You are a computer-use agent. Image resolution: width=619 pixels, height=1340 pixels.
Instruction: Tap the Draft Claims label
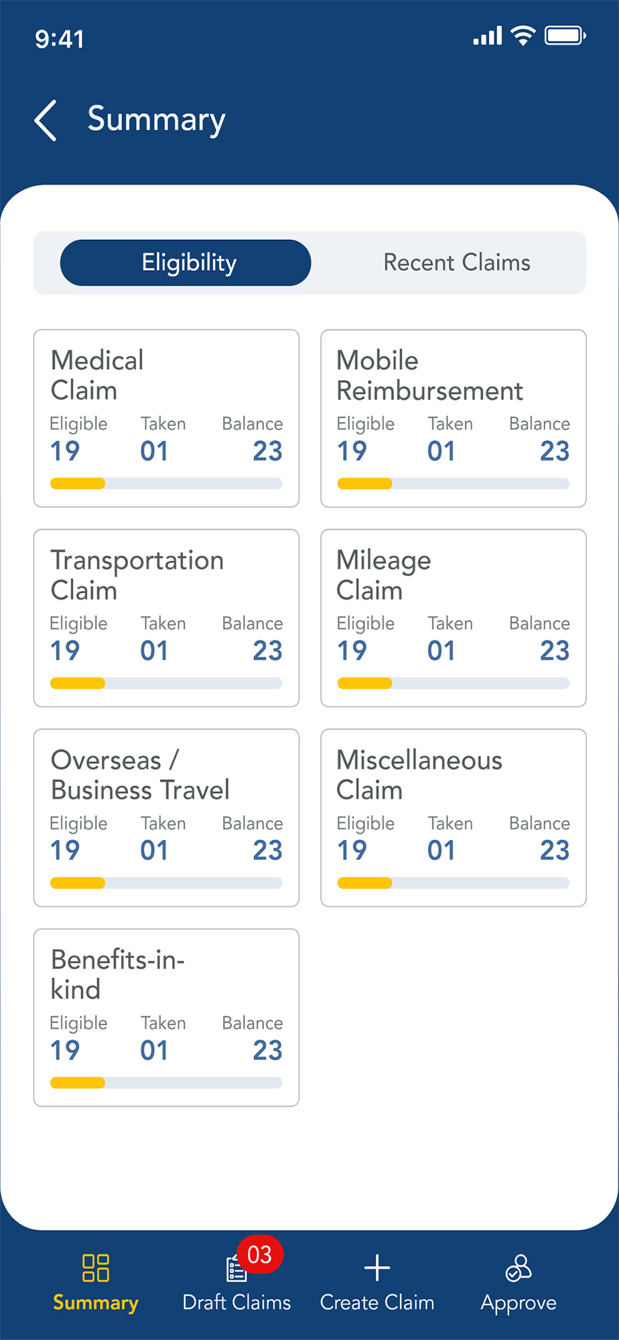click(236, 1302)
